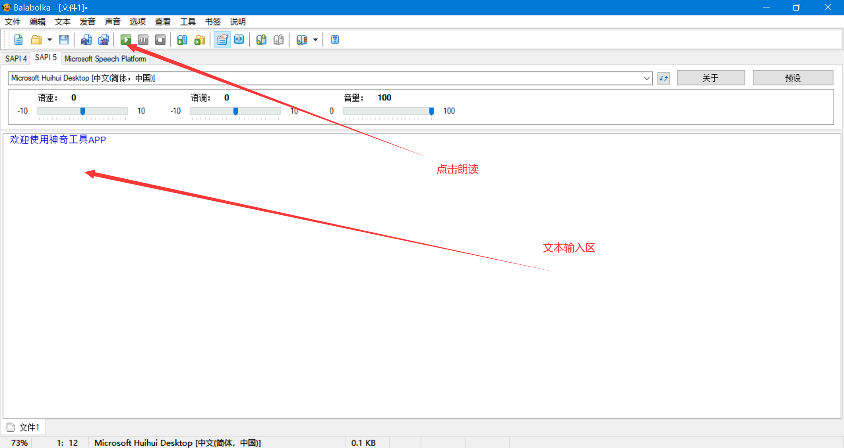Click the greyed go-to-bookmark icon

[278, 40]
